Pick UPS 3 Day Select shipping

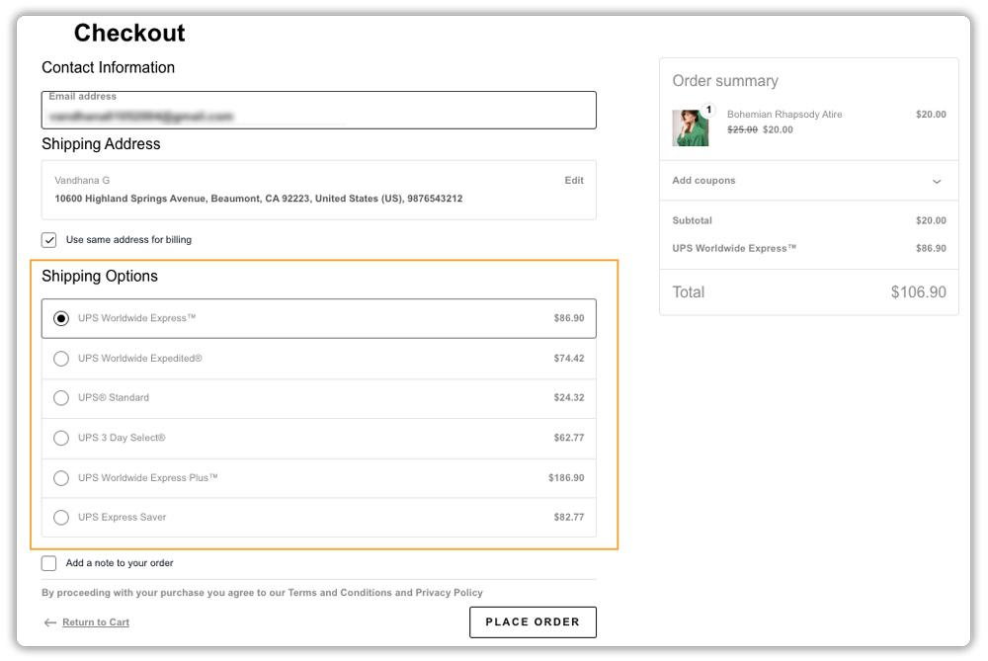(x=61, y=438)
